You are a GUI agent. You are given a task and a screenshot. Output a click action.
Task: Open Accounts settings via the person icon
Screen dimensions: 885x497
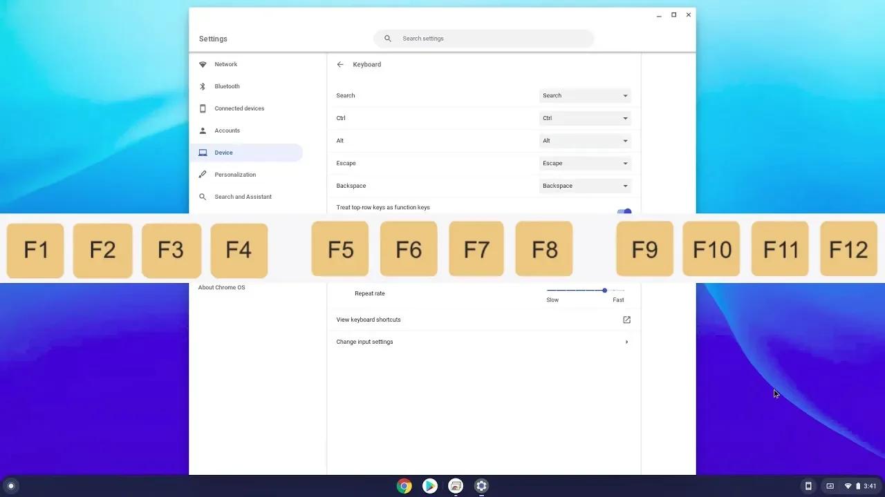203,130
